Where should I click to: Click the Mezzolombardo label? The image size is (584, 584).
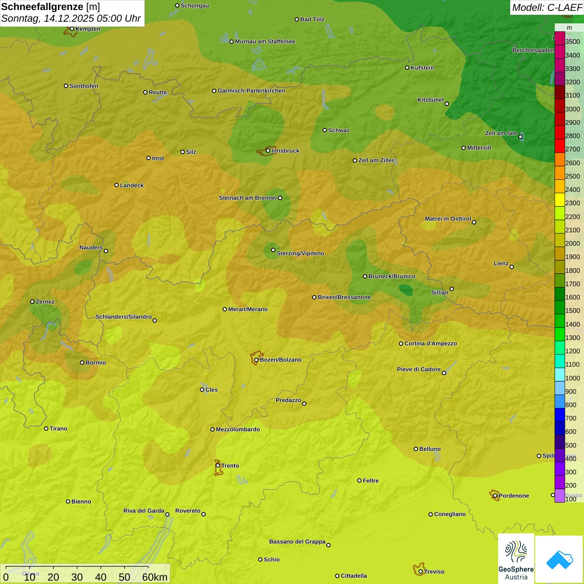(x=238, y=429)
